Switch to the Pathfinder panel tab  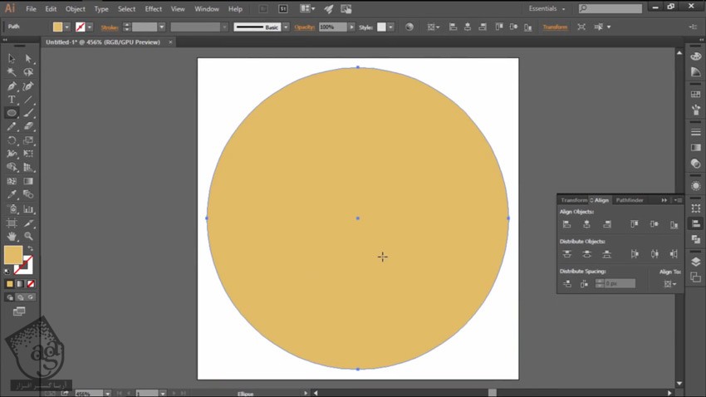pos(630,200)
